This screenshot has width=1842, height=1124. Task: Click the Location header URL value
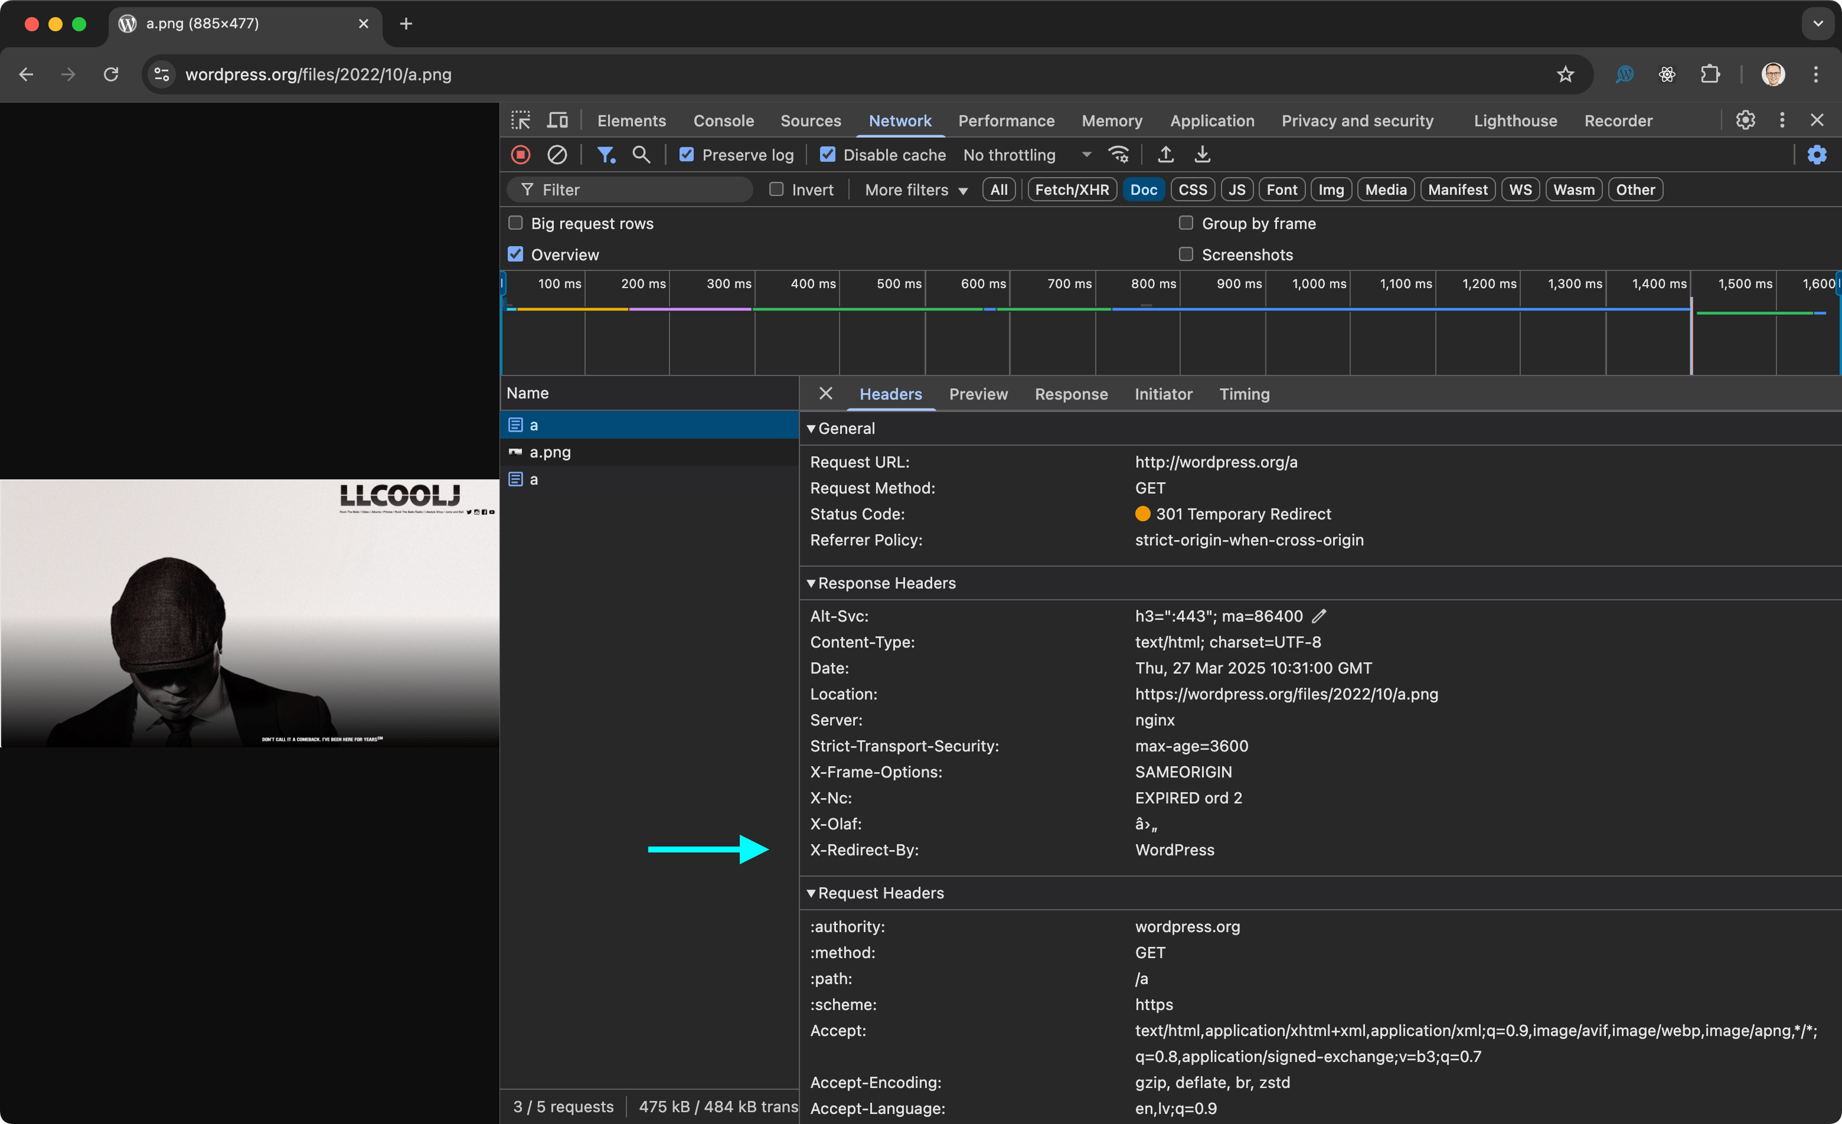1286,694
